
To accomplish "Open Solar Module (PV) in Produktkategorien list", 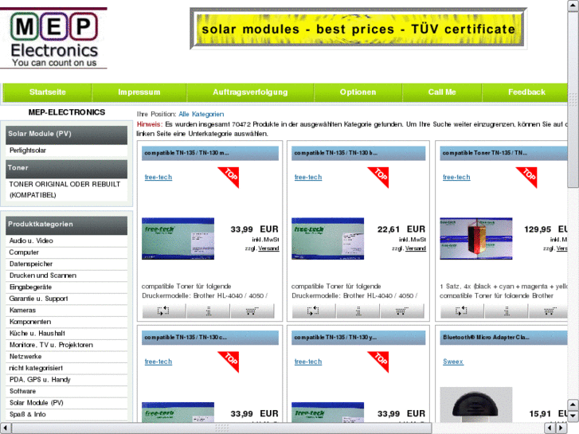I will tap(66, 403).
